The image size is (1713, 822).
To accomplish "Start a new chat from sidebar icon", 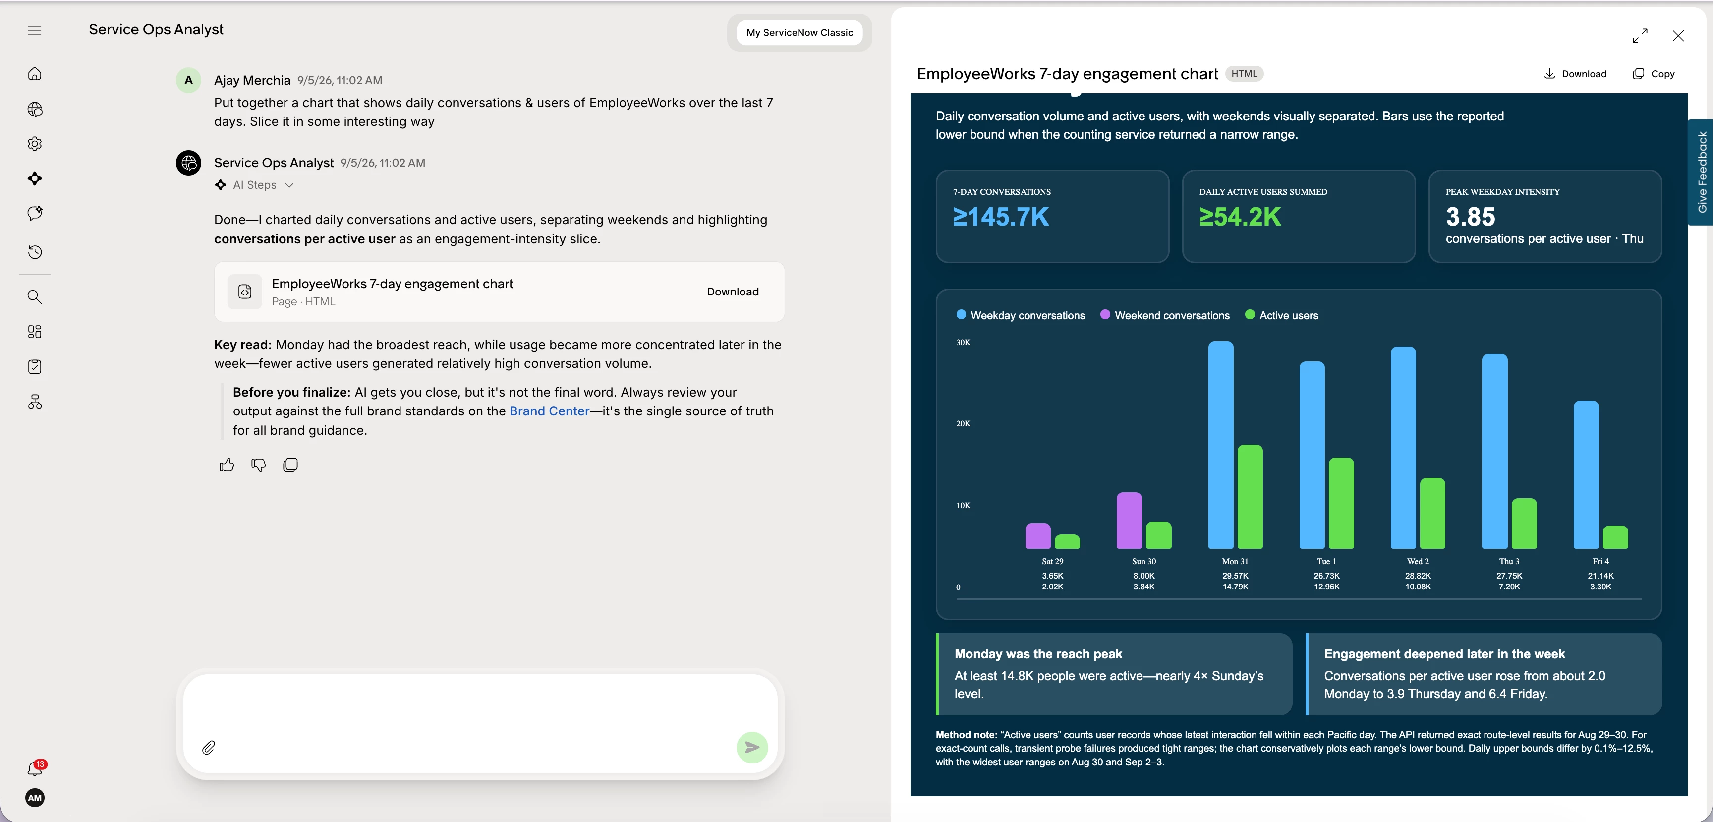I will 35,213.
